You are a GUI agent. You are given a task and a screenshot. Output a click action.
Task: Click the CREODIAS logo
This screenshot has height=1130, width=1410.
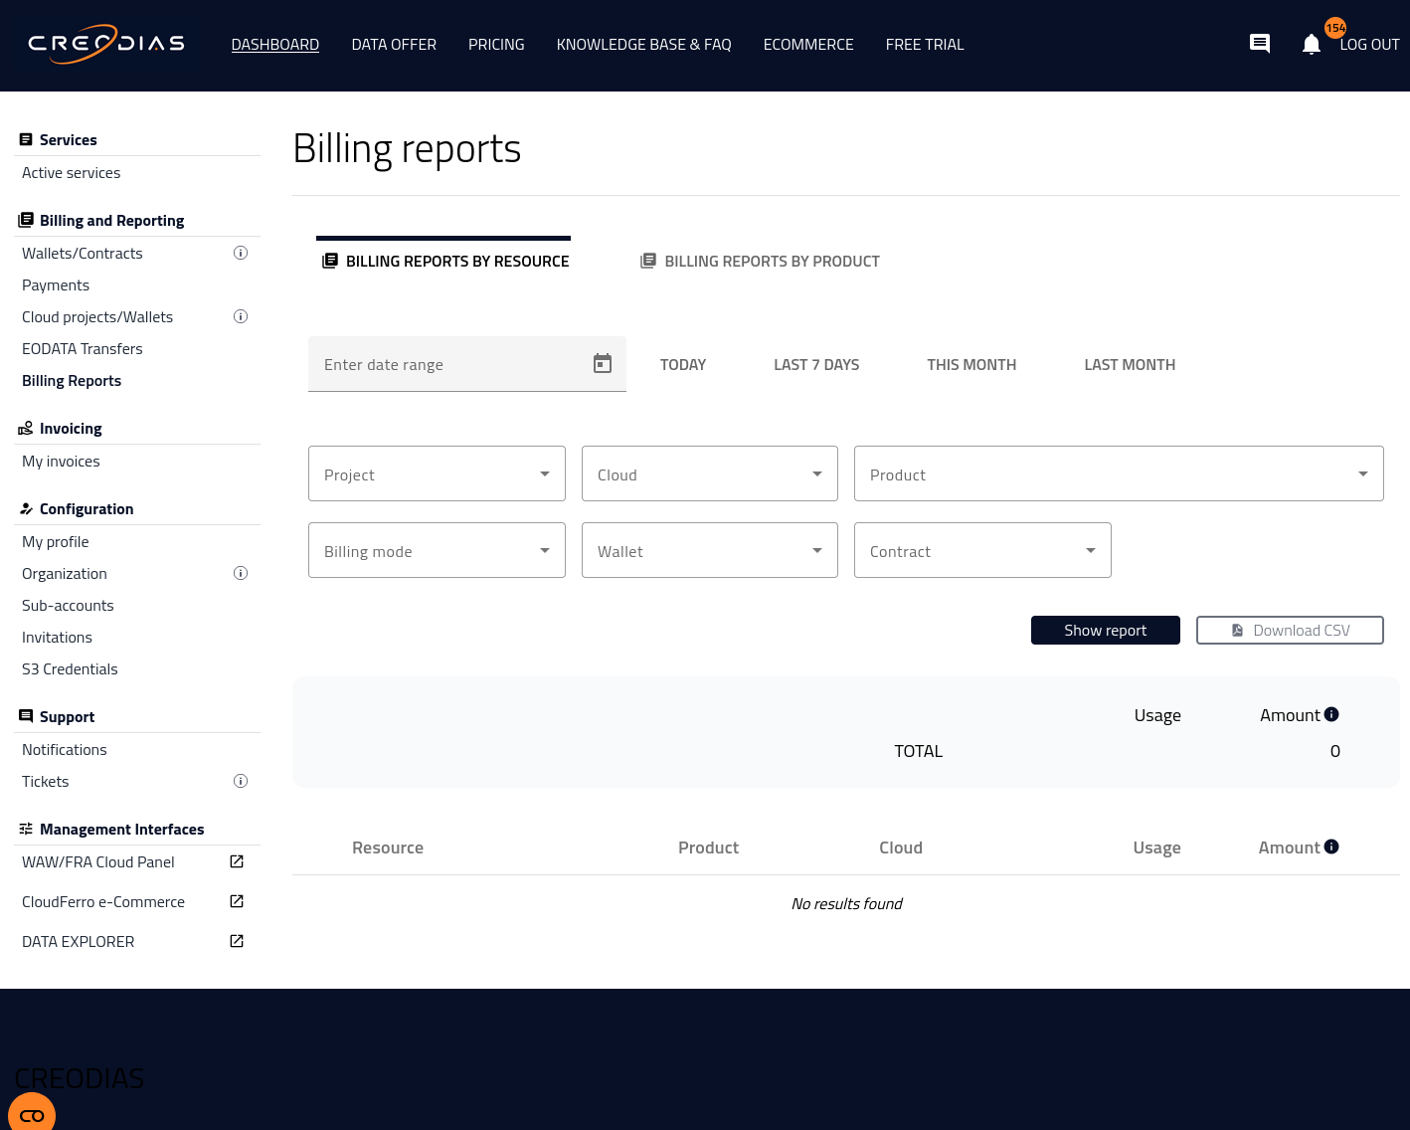pos(106,44)
